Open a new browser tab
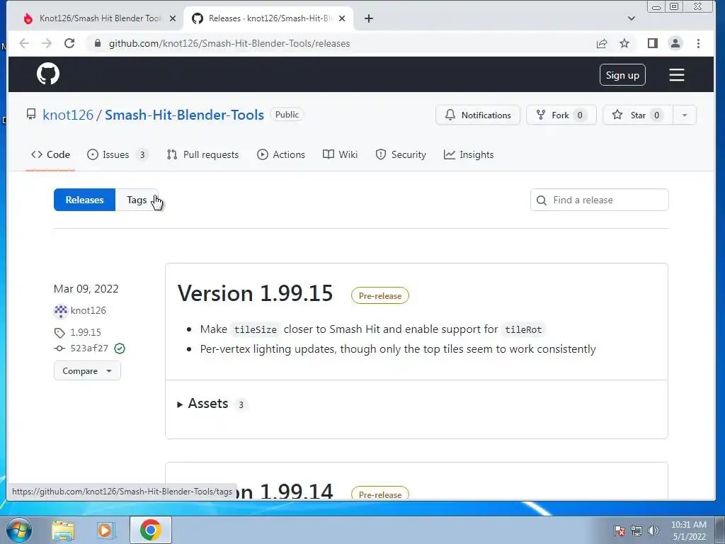 (368, 18)
